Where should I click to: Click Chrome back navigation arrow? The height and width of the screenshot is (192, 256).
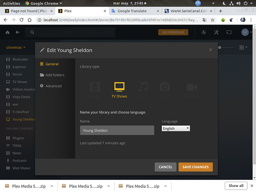click(5, 20)
